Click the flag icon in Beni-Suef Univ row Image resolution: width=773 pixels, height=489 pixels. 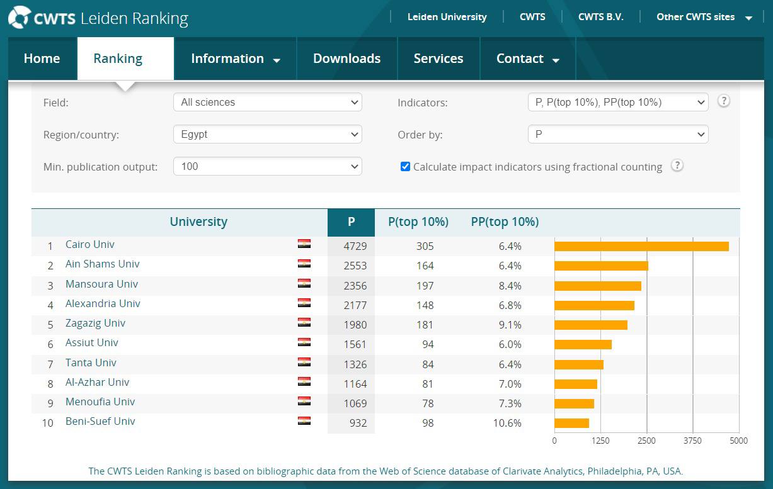coord(304,421)
